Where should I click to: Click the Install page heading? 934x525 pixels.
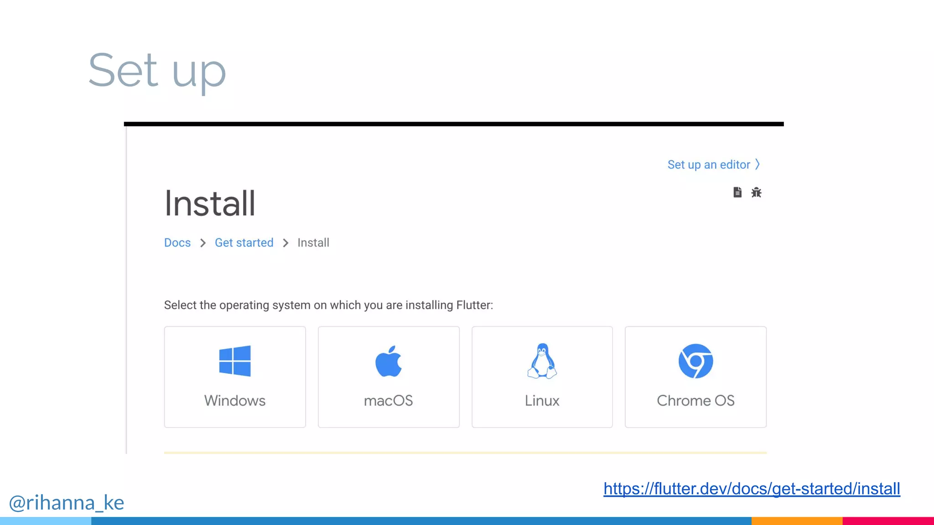pos(210,203)
